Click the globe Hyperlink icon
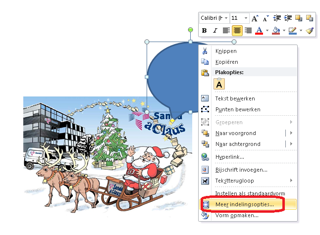 [x=205, y=157]
